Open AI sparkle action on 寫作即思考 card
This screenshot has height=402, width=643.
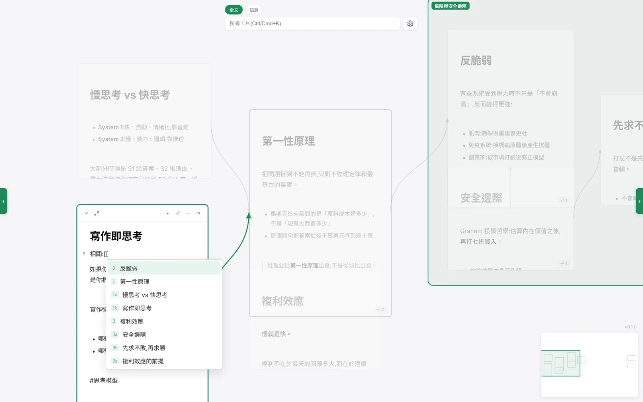178,213
